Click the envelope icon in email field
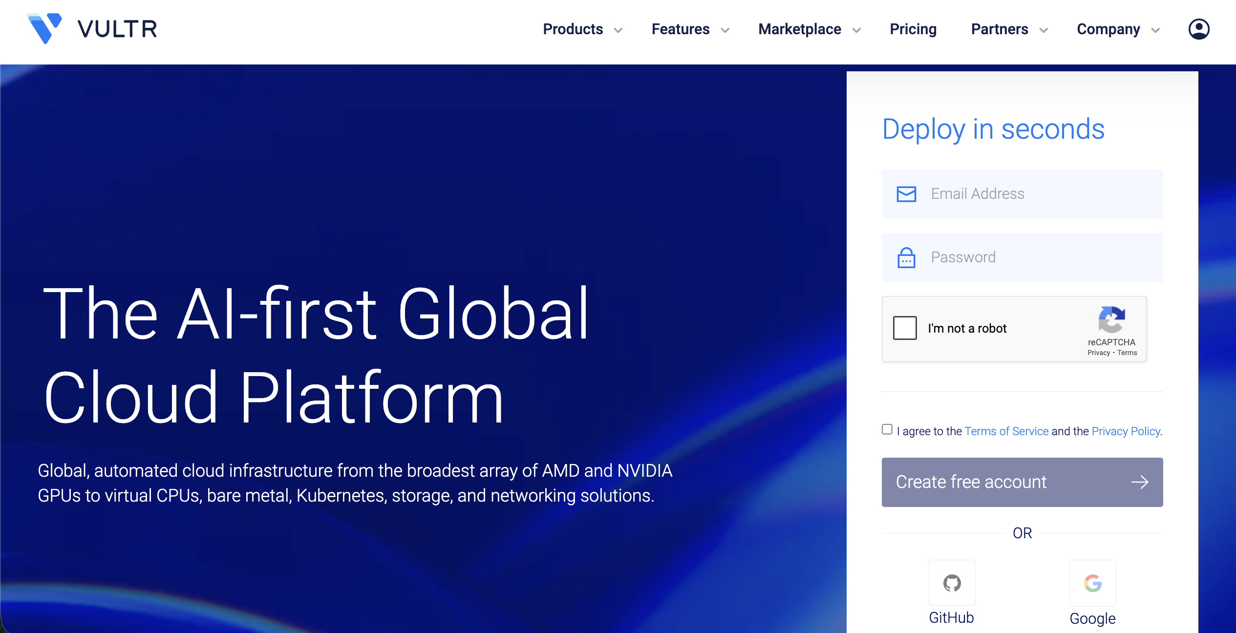1236x633 pixels. (906, 194)
